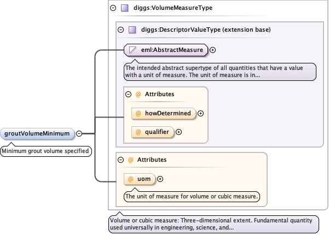Click the @ icon inside uom attribute

pos(130,179)
